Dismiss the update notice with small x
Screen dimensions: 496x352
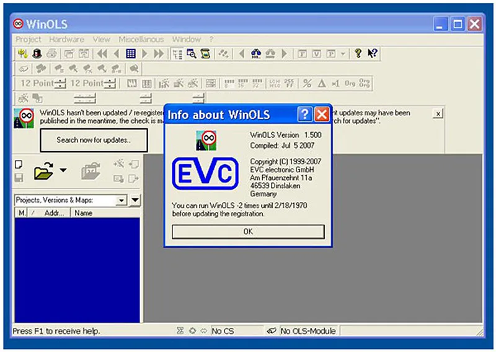pos(438,114)
